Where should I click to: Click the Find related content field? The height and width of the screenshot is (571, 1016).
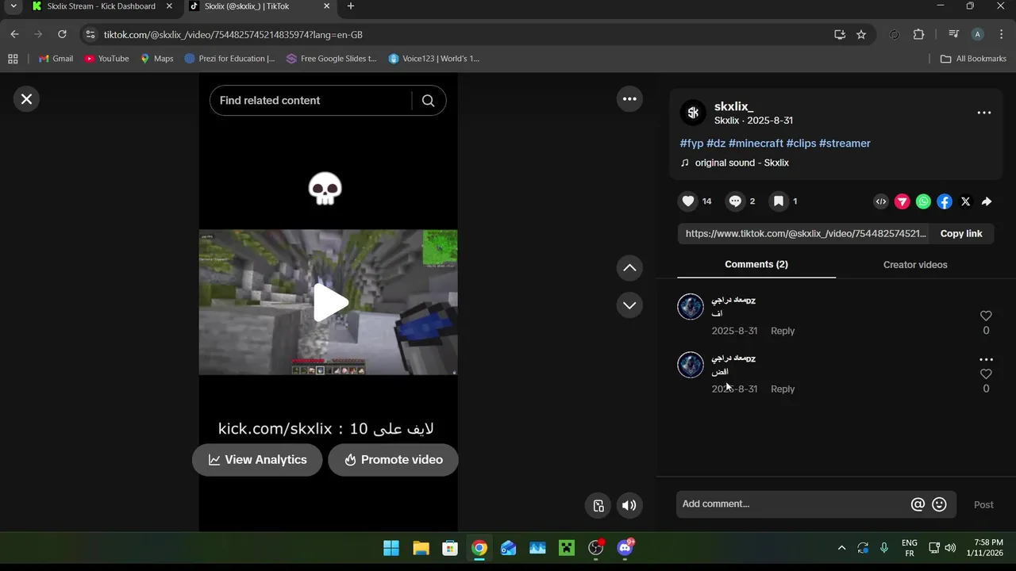coord(311,101)
